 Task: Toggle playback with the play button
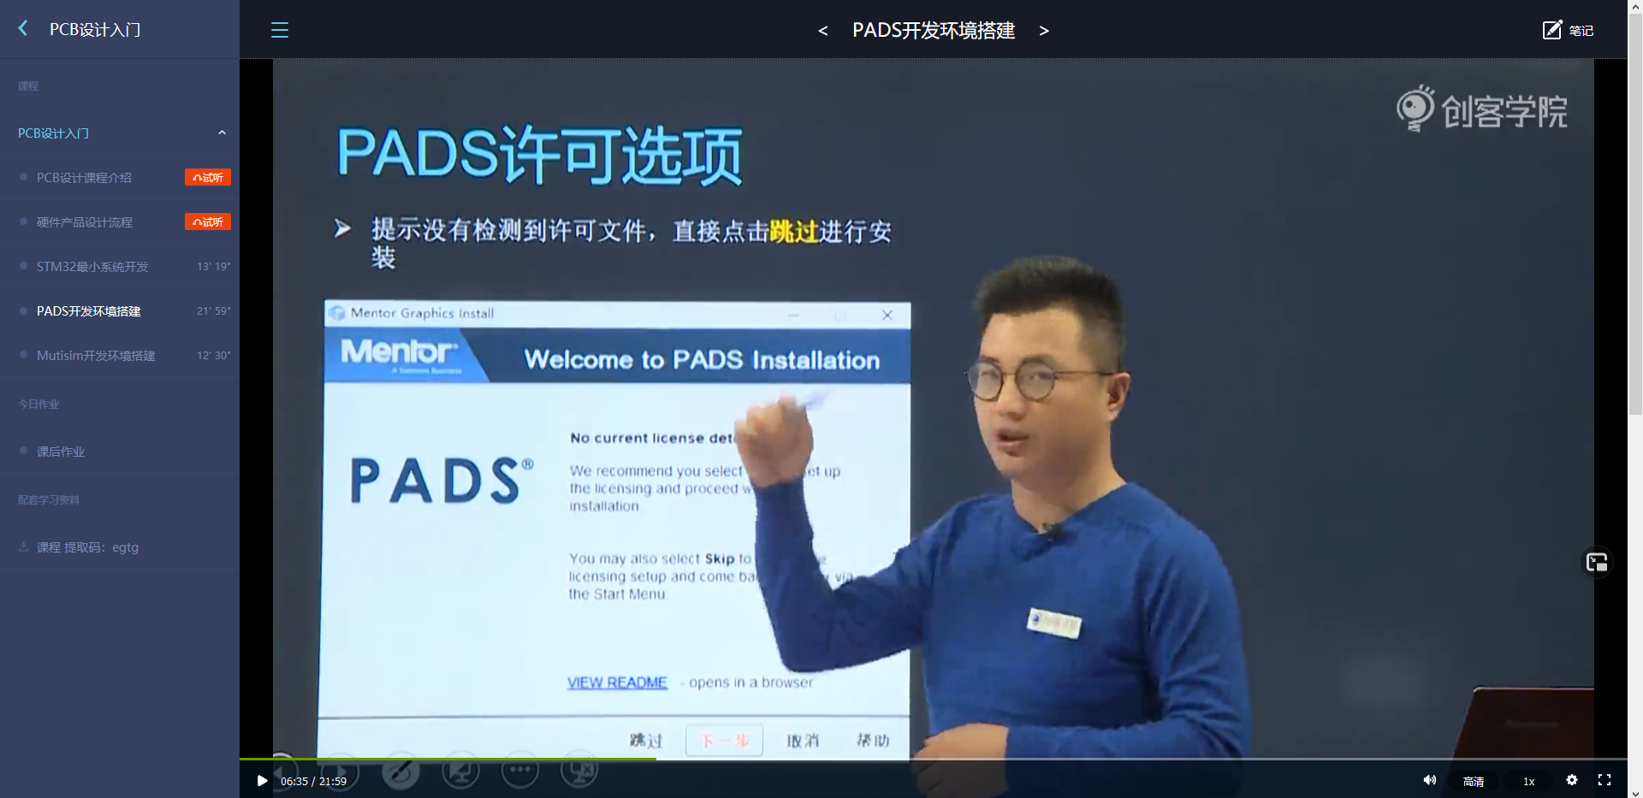(x=262, y=781)
